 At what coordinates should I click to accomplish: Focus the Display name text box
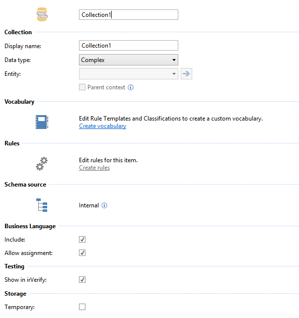(129, 46)
